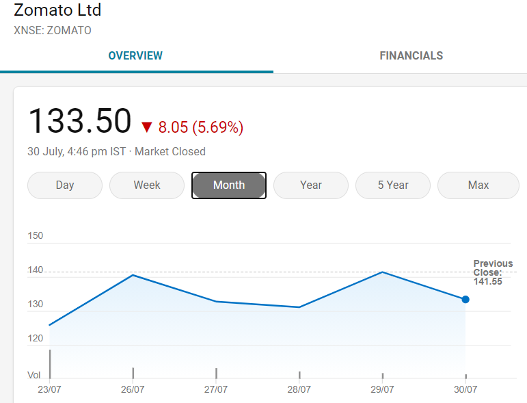Viewport: 527px width, 403px height.
Task: Click the blue end-point dot on chart
Action: pyautogui.click(x=465, y=300)
